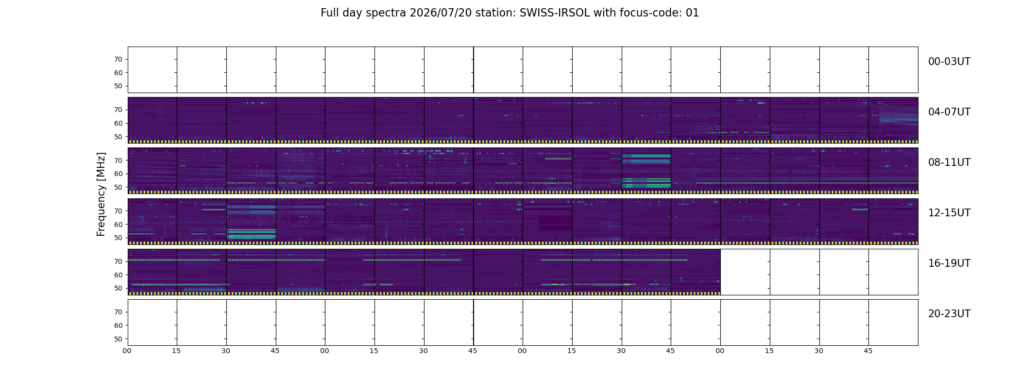Click the '50' tick in the 12-15UT row

[x=118, y=238]
